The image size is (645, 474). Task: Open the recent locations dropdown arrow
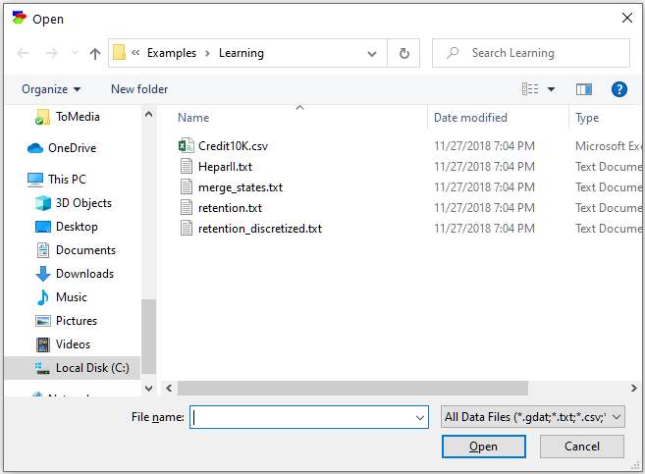tap(75, 53)
